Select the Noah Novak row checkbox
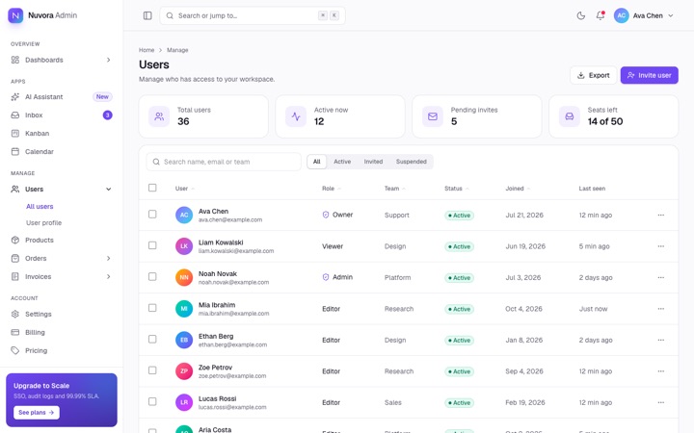The image size is (694, 433). click(x=152, y=276)
